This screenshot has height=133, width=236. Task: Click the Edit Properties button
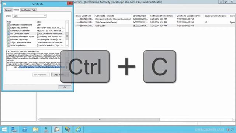click(41, 75)
